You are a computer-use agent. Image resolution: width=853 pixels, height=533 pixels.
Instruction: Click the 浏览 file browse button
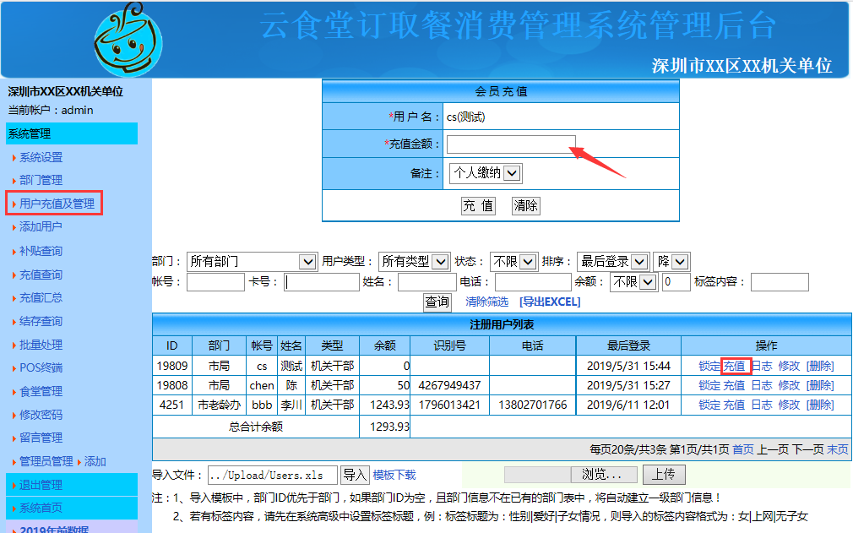(x=608, y=475)
